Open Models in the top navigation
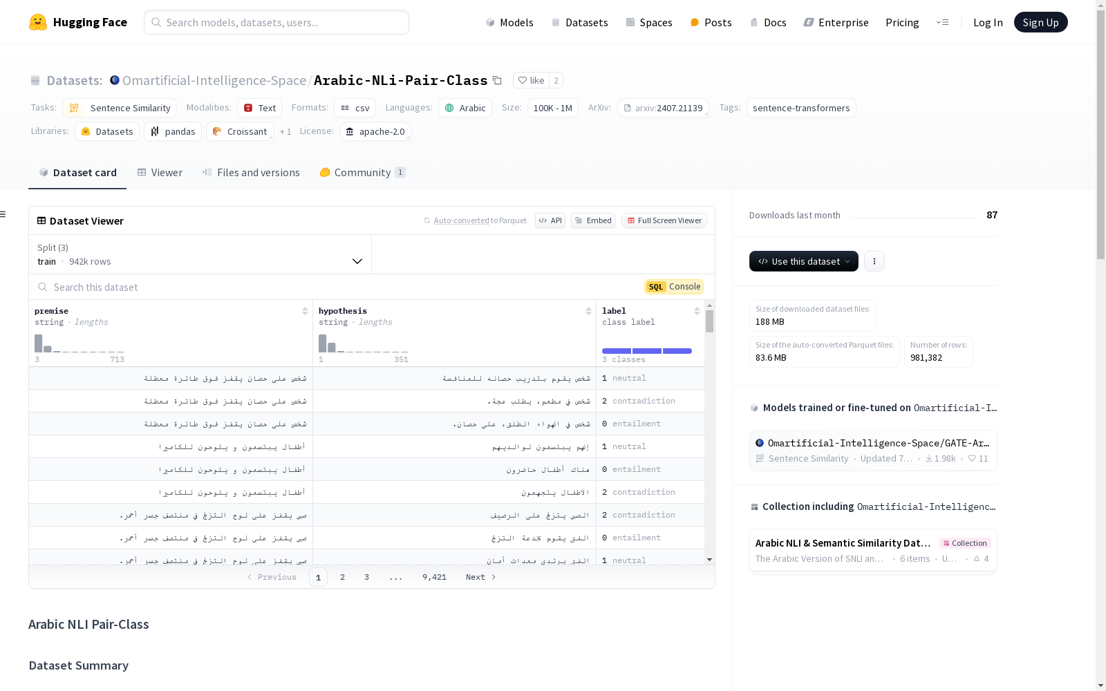This screenshot has width=1106, height=691. pyautogui.click(x=509, y=22)
